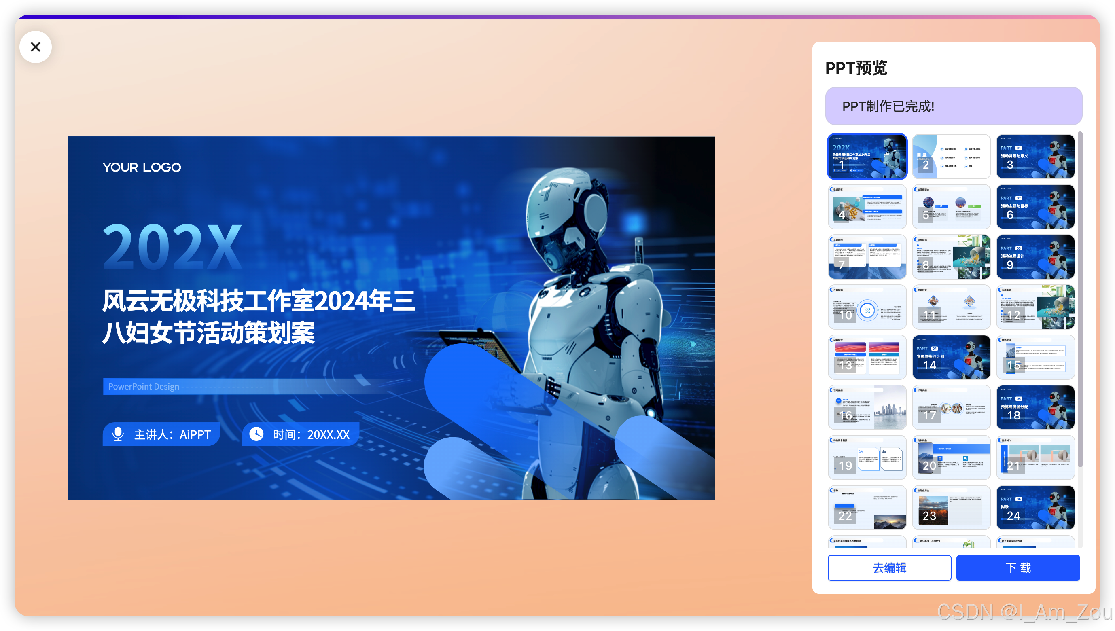The width and height of the screenshot is (1115, 631).
Task: Select slide thumbnail 6, PART 02
Action: [x=1035, y=207]
